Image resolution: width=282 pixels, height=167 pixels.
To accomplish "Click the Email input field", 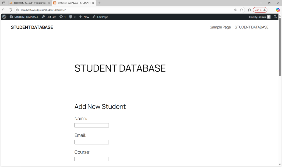I will 91,142.
